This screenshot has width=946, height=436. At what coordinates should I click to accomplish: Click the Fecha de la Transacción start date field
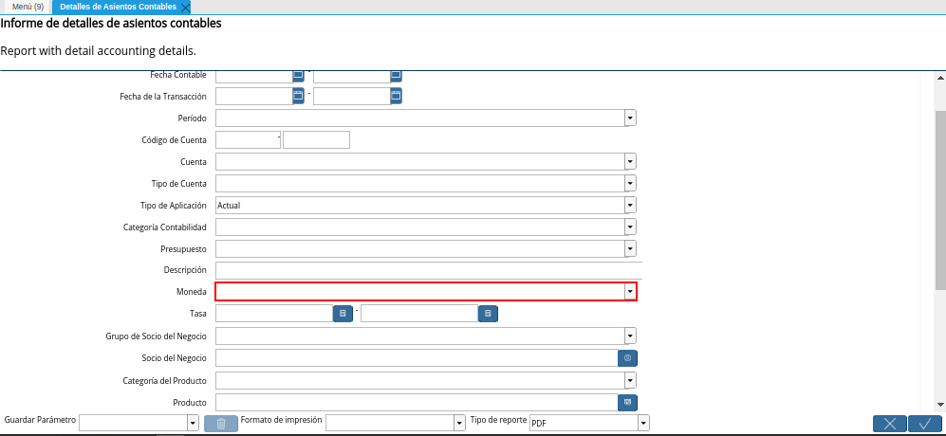pyautogui.click(x=254, y=96)
